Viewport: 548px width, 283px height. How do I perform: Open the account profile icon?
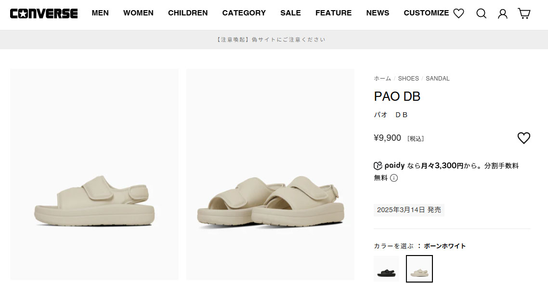click(x=502, y=13)
